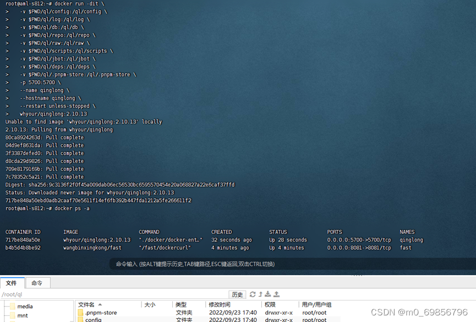Upload a file using the upload icon
The width and height of the screenshot is (476, 322).
277,294
